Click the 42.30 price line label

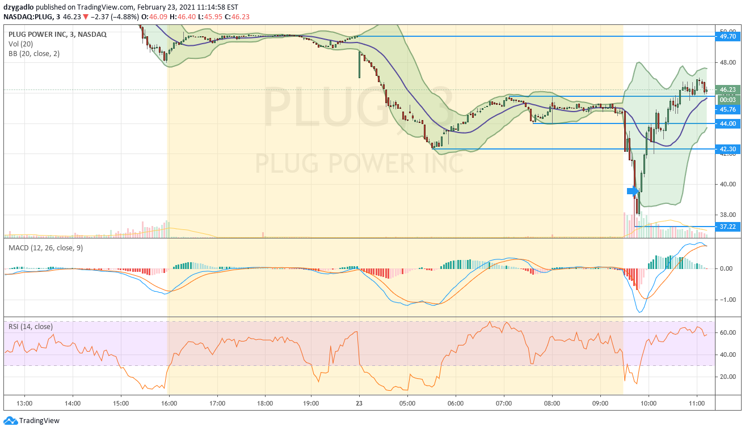727,149
